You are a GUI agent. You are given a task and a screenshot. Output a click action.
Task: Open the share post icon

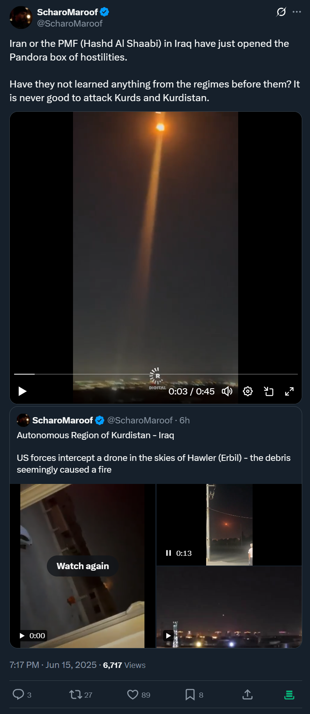[248, 694]
